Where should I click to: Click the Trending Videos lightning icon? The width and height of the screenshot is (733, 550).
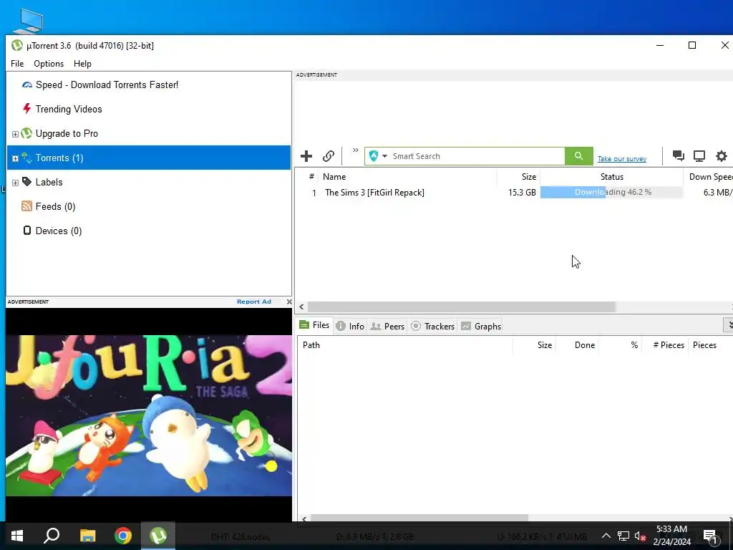click(27, 109)
